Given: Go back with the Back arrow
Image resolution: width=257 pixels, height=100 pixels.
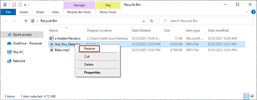Looking at the screenshot, I should coord(6,21).
